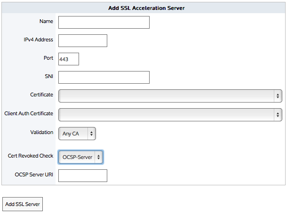Click the arrows icon beside Any CA

pos(92,134)
